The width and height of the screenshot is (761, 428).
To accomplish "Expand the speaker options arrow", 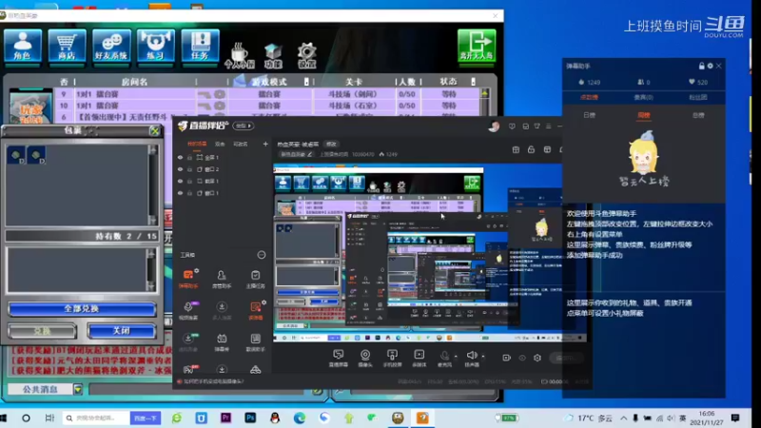I will click(x=483, y=356).
